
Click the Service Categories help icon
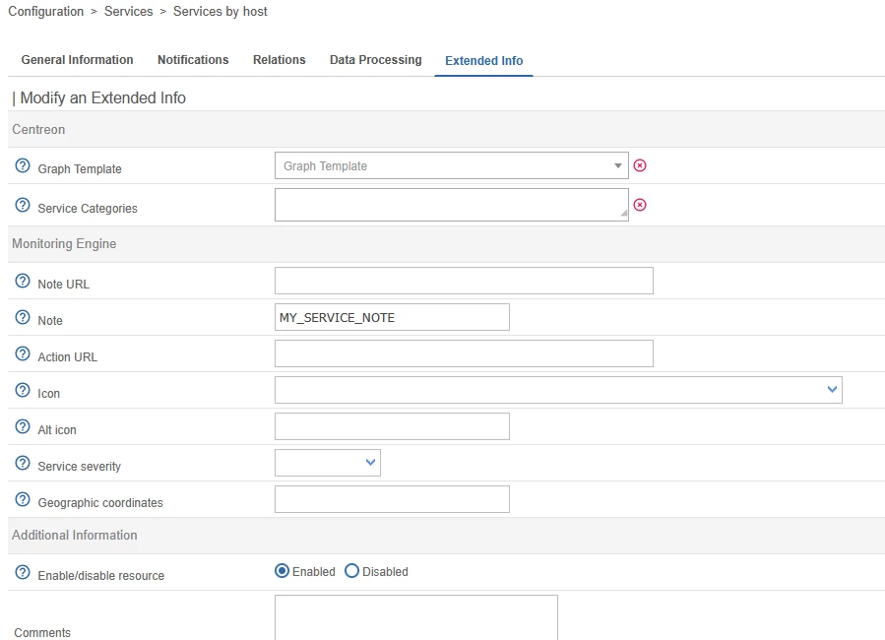click(x=23, y=206)
